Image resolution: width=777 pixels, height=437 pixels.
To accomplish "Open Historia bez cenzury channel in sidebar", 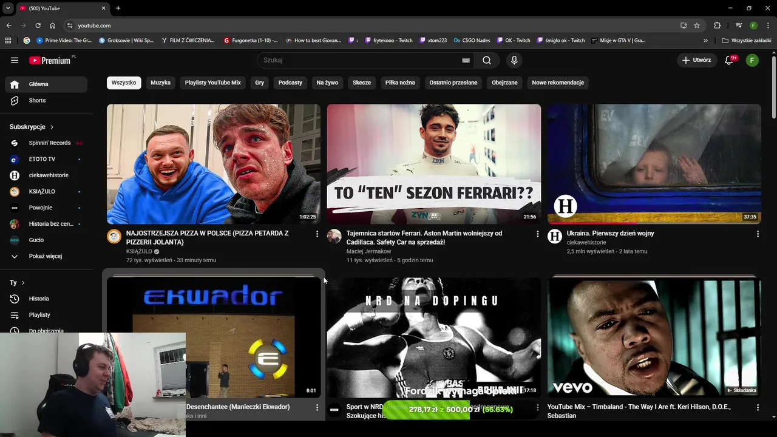I will tap(46, 224).
